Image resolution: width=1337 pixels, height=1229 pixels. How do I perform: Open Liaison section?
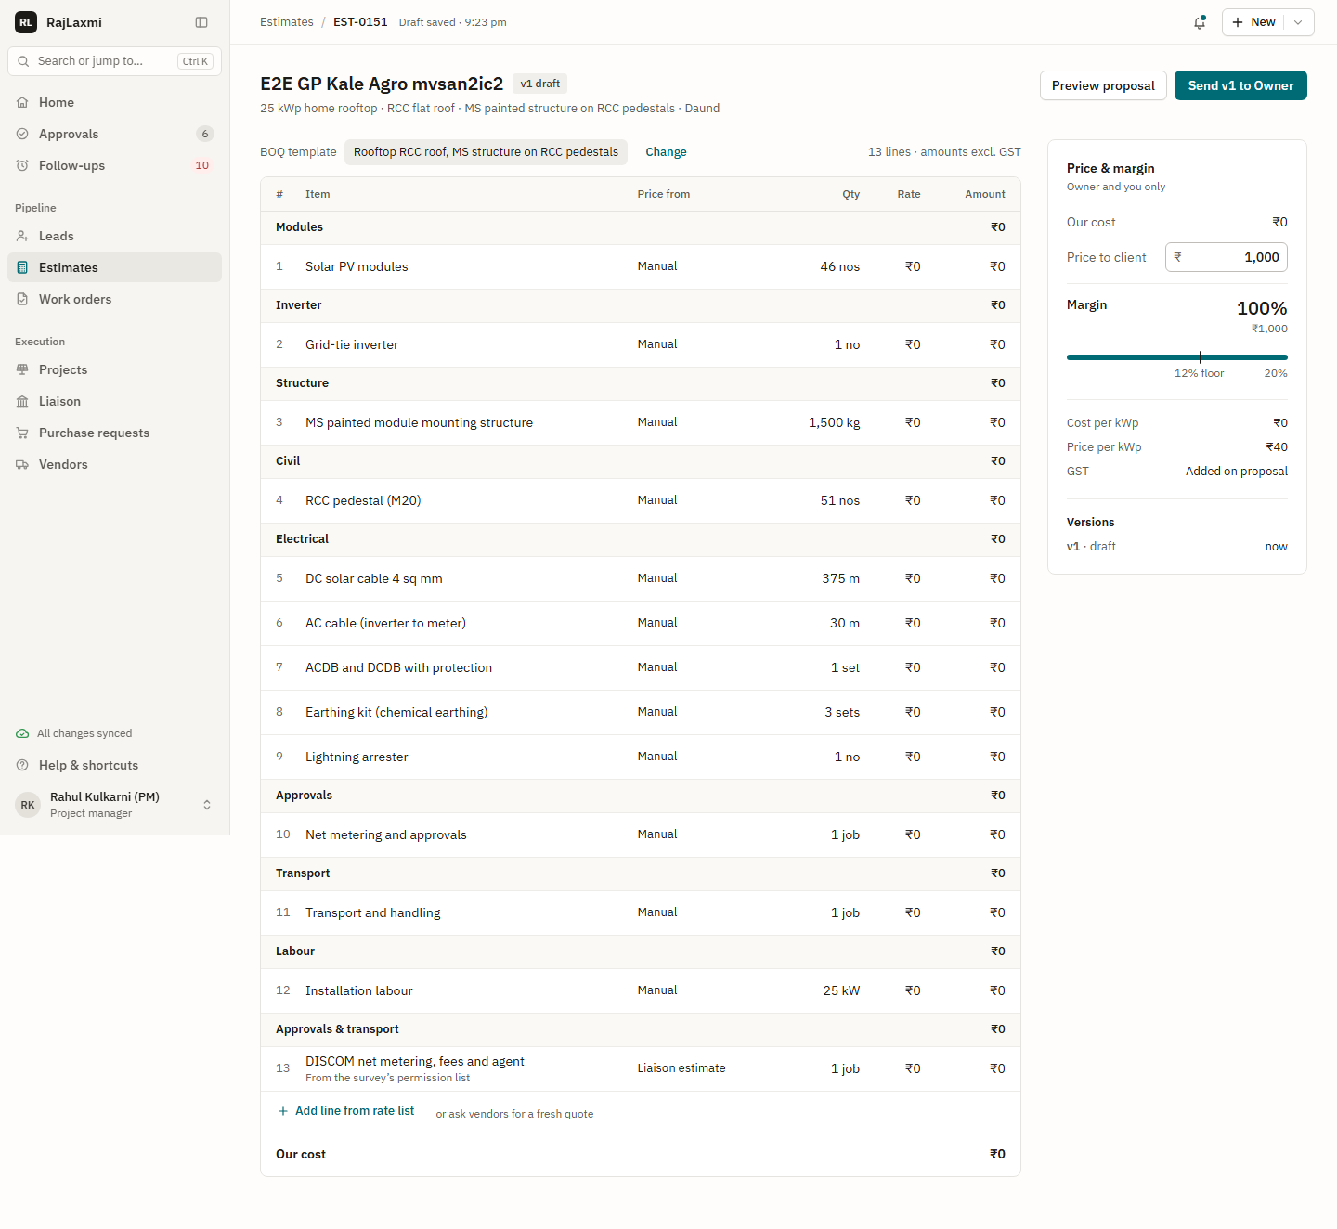tap(115, 401)
